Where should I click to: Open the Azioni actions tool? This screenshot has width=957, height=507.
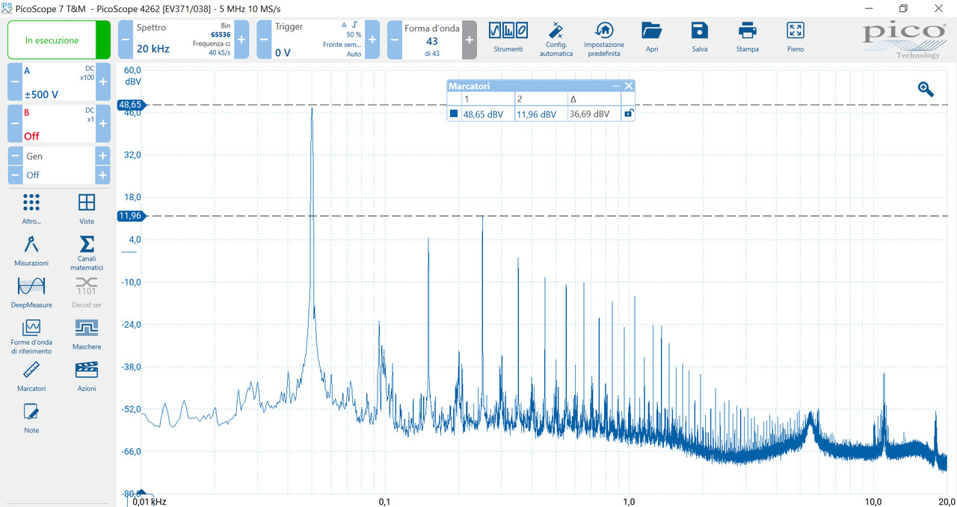coord(87,376)
